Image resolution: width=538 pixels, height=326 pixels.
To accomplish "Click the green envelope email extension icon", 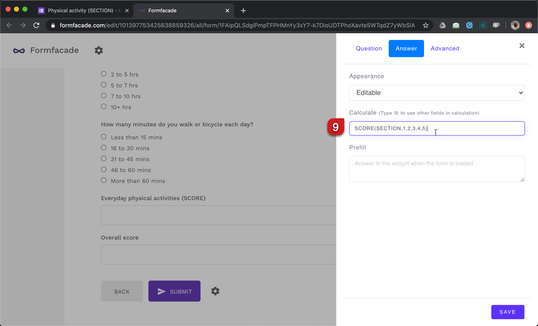I will pos(456,25).
